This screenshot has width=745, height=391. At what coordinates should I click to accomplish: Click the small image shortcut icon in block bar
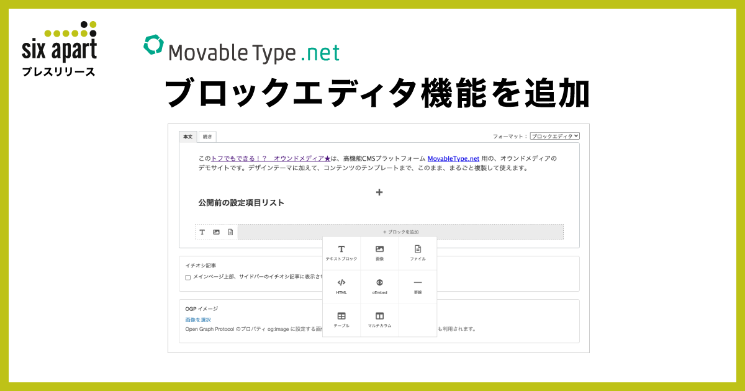pos(216,232)
